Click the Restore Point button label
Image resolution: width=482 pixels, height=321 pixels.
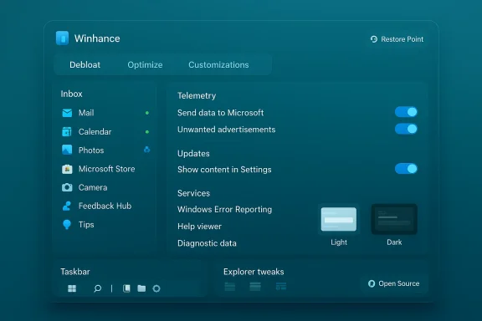coord(402,39)
